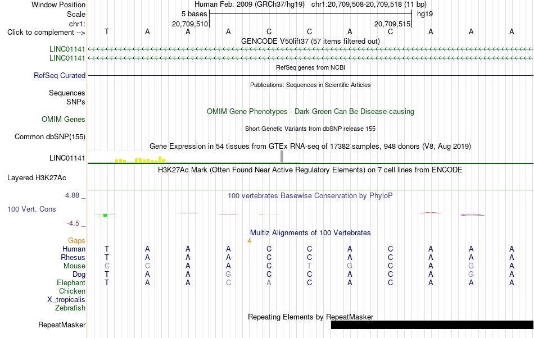This screenshot has width=534, height=338.
Task: Click the 20,709,510 position label
Action: 189,24
